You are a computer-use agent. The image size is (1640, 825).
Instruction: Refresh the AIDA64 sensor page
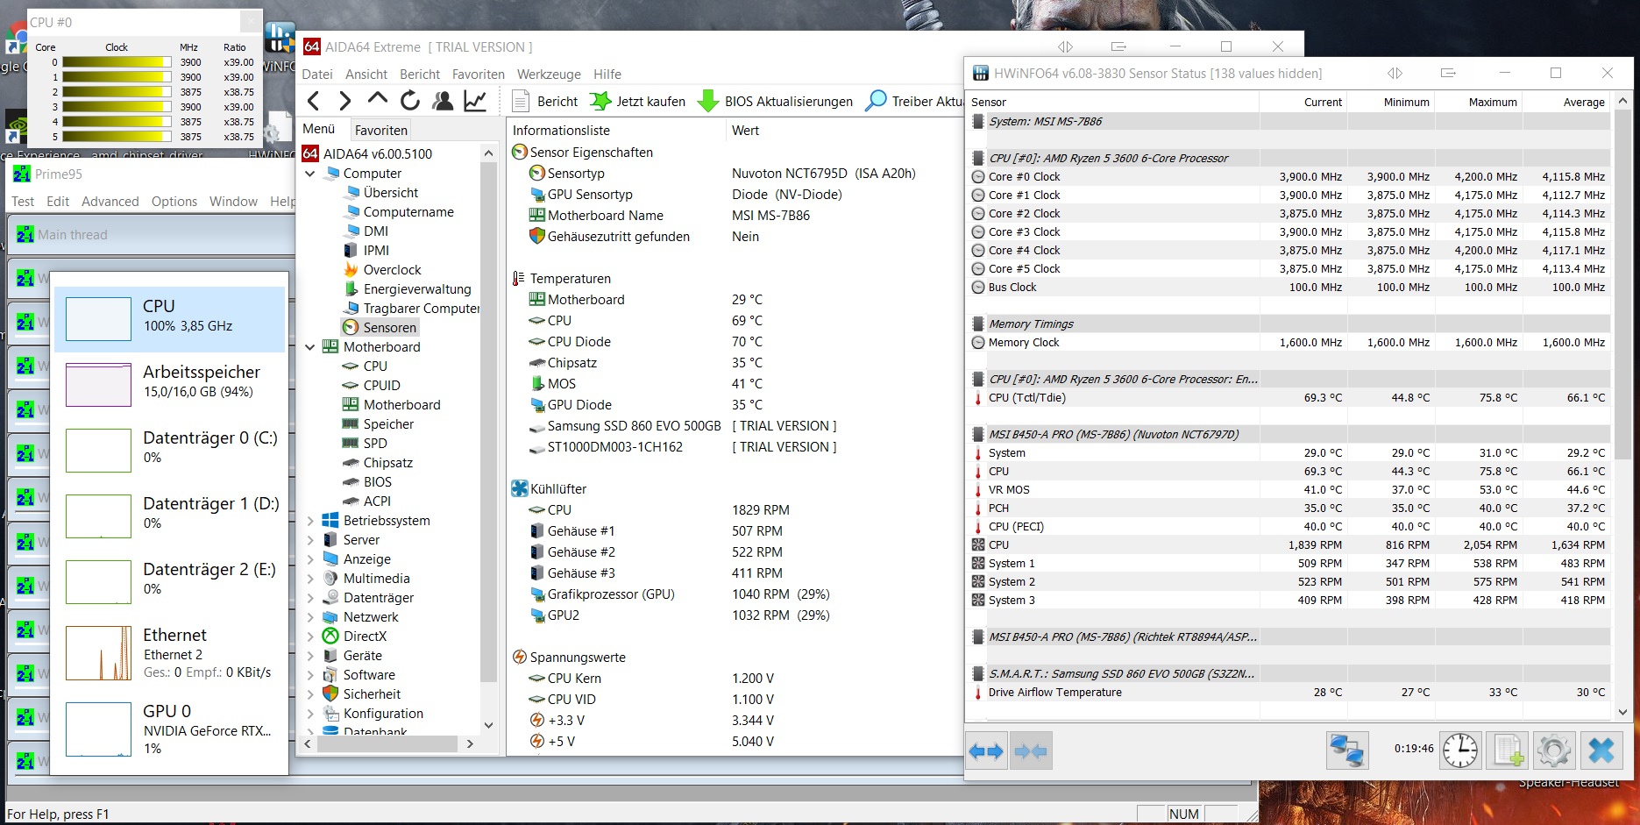pos(409,101)
